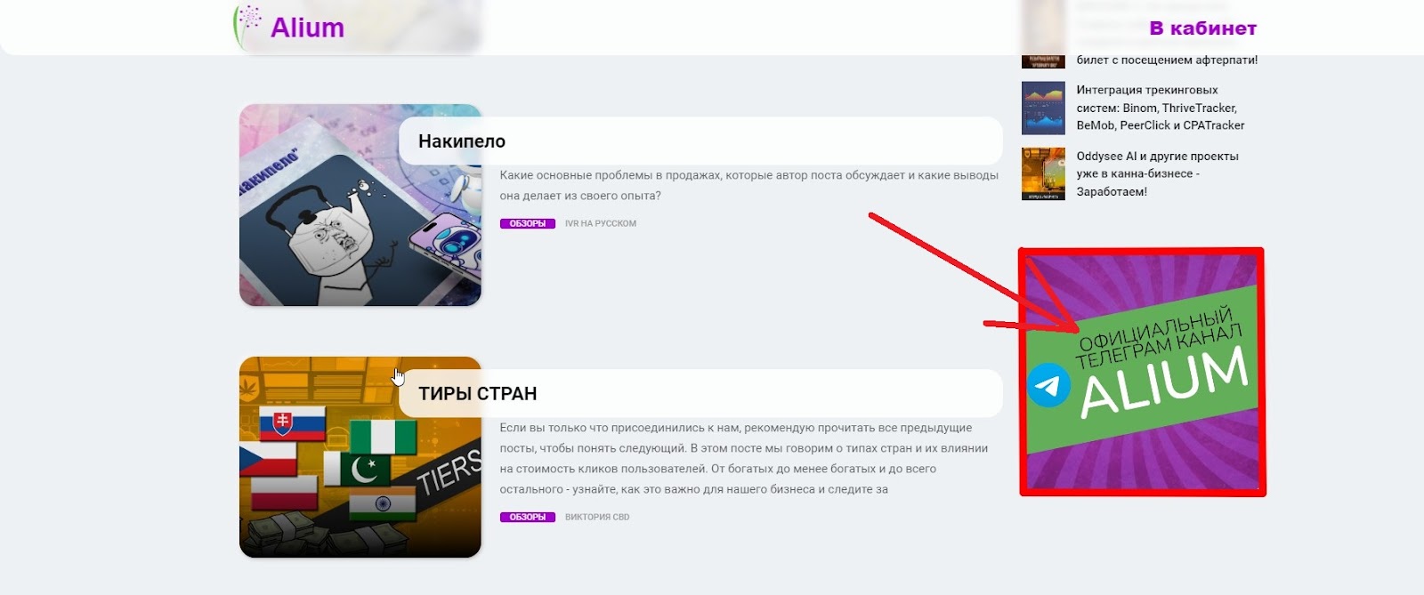Open author link ВИКТОРИЯ CBD
This screenshot has height=595, width=1424.
tap(597, 517)
